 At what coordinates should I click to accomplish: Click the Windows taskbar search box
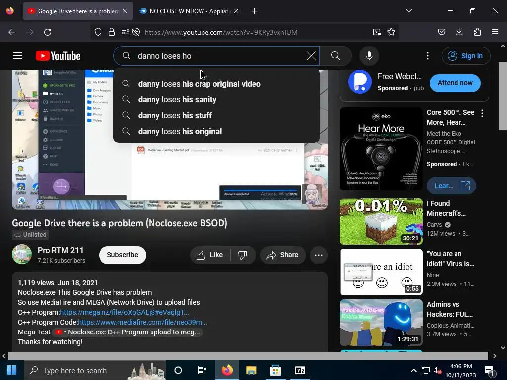pos(95,370)
